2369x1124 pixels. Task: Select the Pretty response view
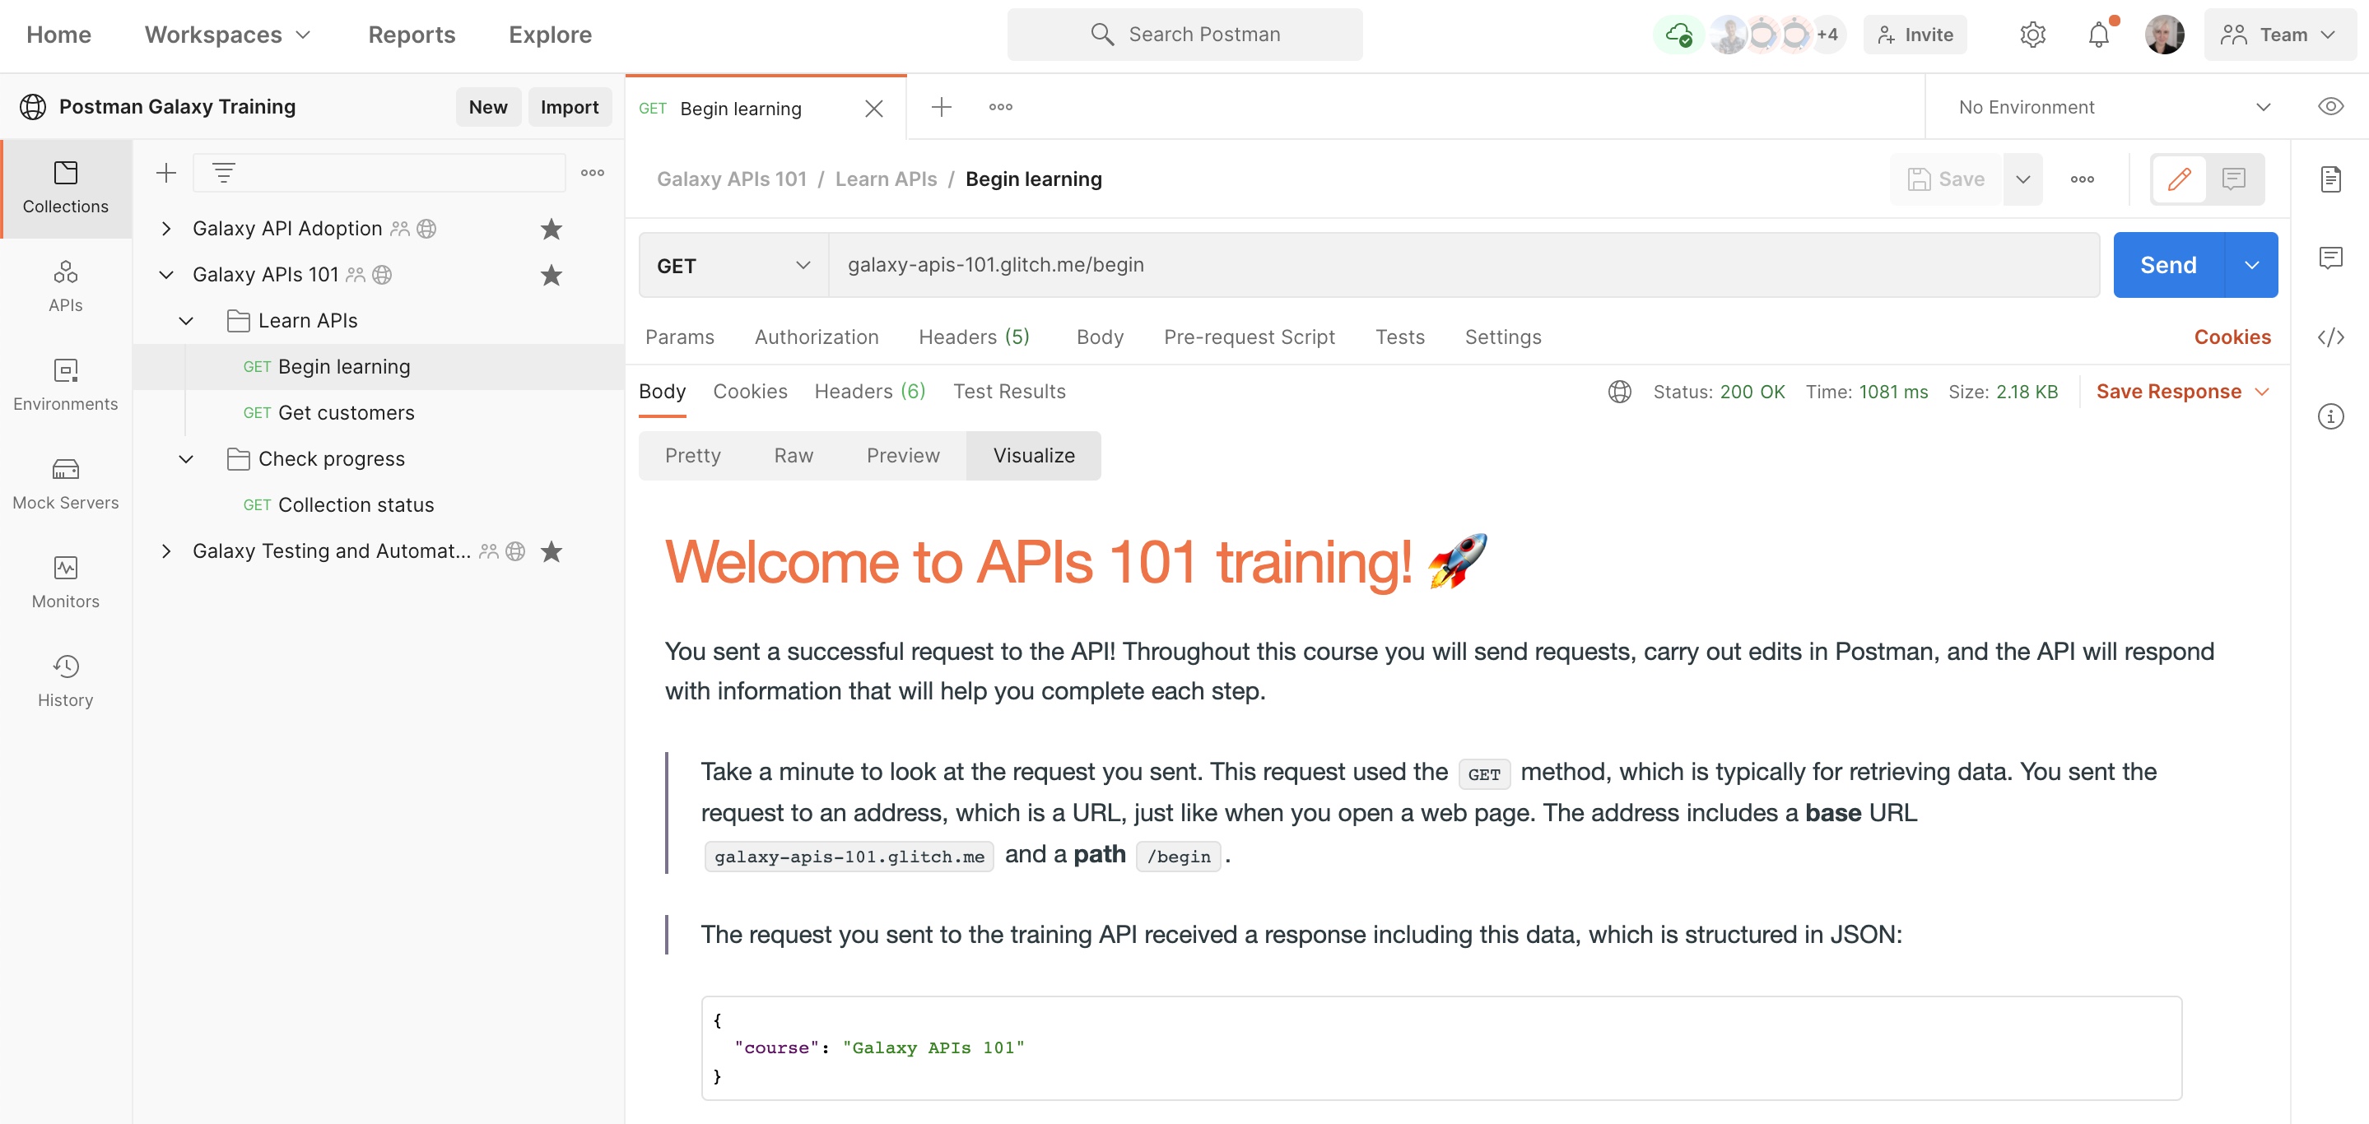692,456
